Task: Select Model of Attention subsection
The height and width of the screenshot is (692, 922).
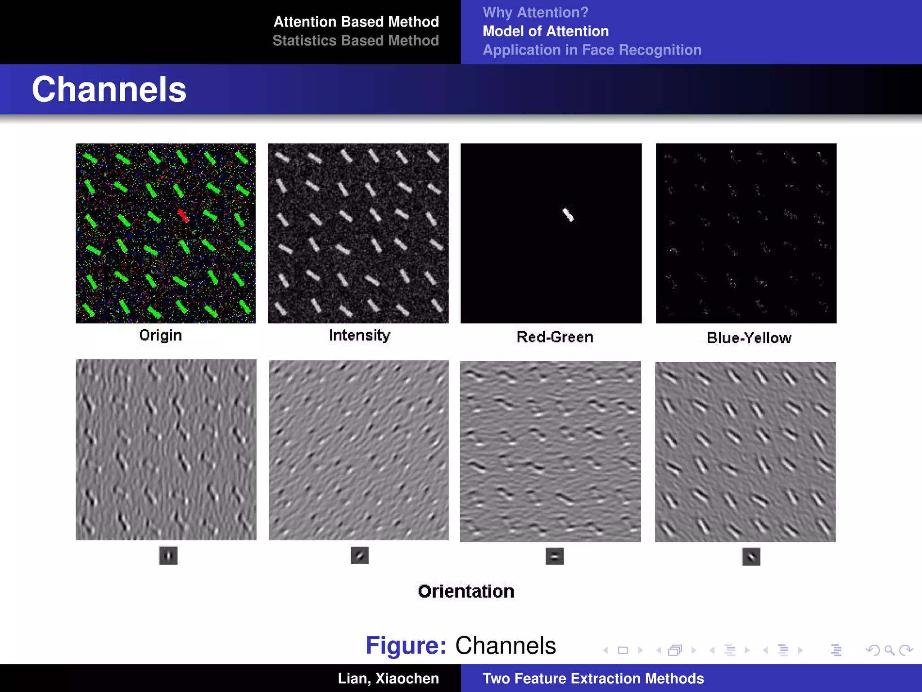Action: pyautogui.click(x=546, y=31)
